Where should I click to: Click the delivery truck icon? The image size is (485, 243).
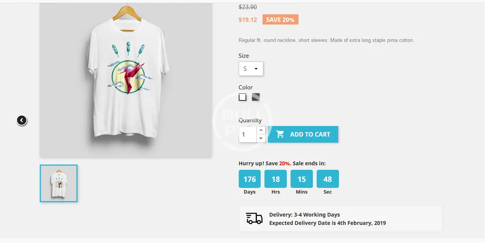coord(254,218)
